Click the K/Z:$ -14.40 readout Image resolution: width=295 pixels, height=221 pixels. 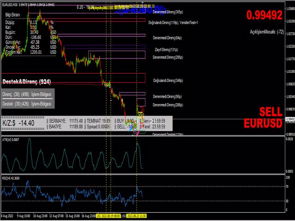point(18,123)
